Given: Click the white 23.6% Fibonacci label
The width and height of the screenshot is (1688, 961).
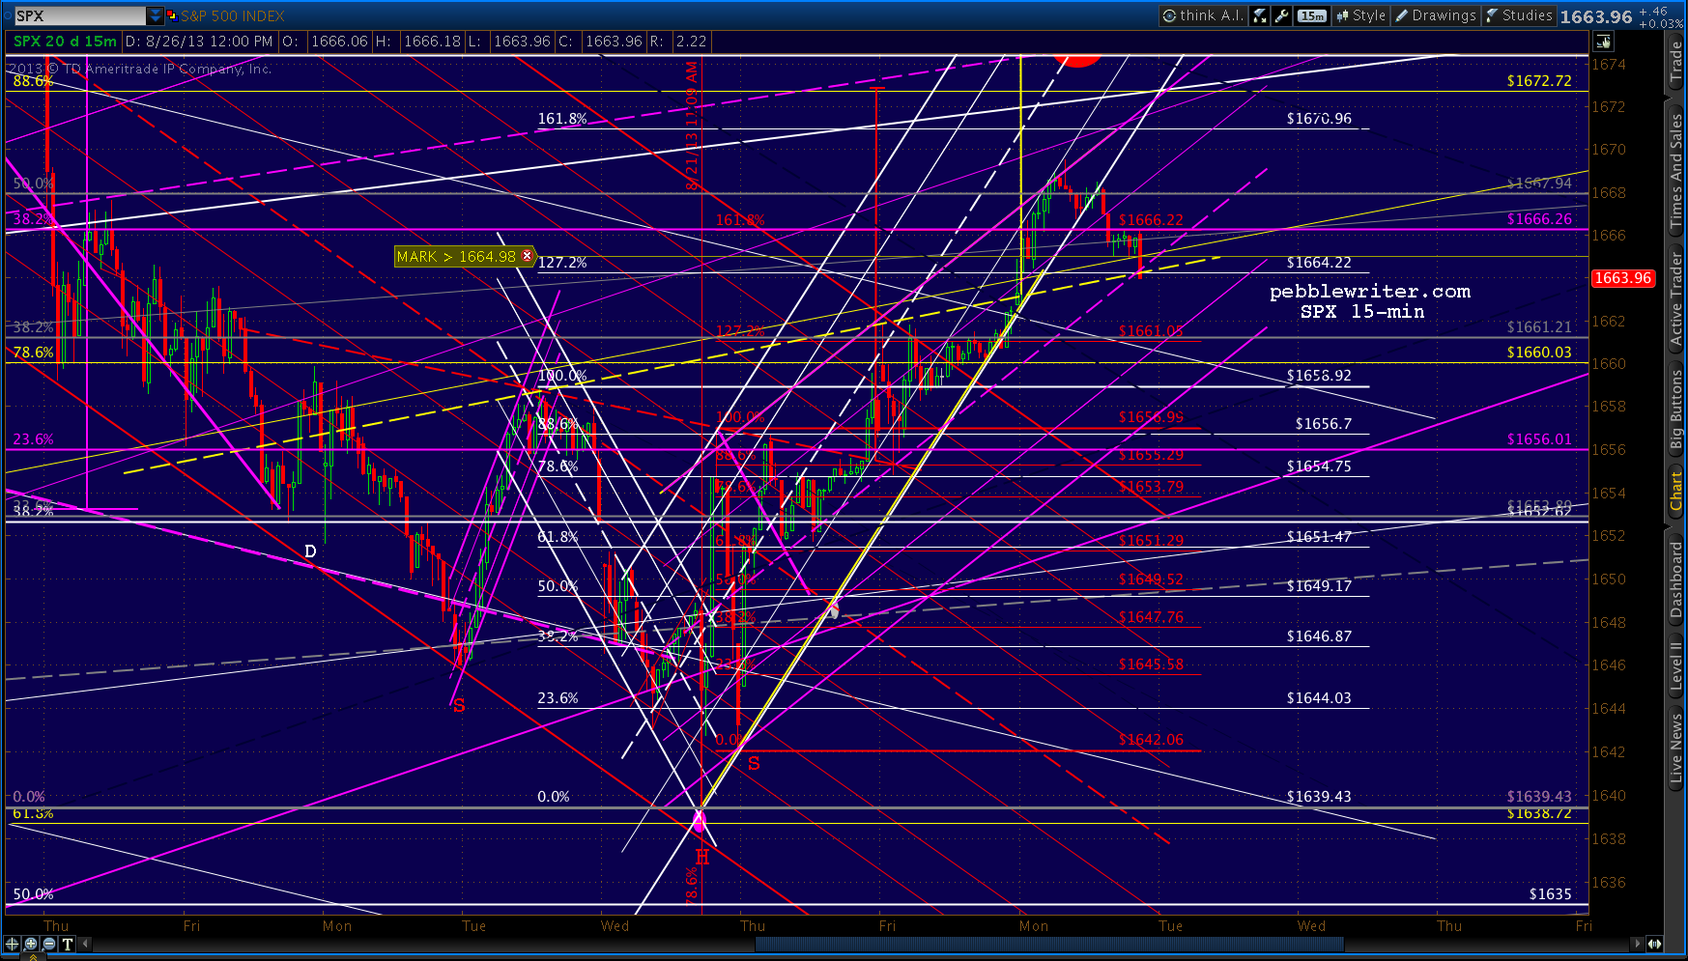Looking at the screenshot, I should pos(558,698).
